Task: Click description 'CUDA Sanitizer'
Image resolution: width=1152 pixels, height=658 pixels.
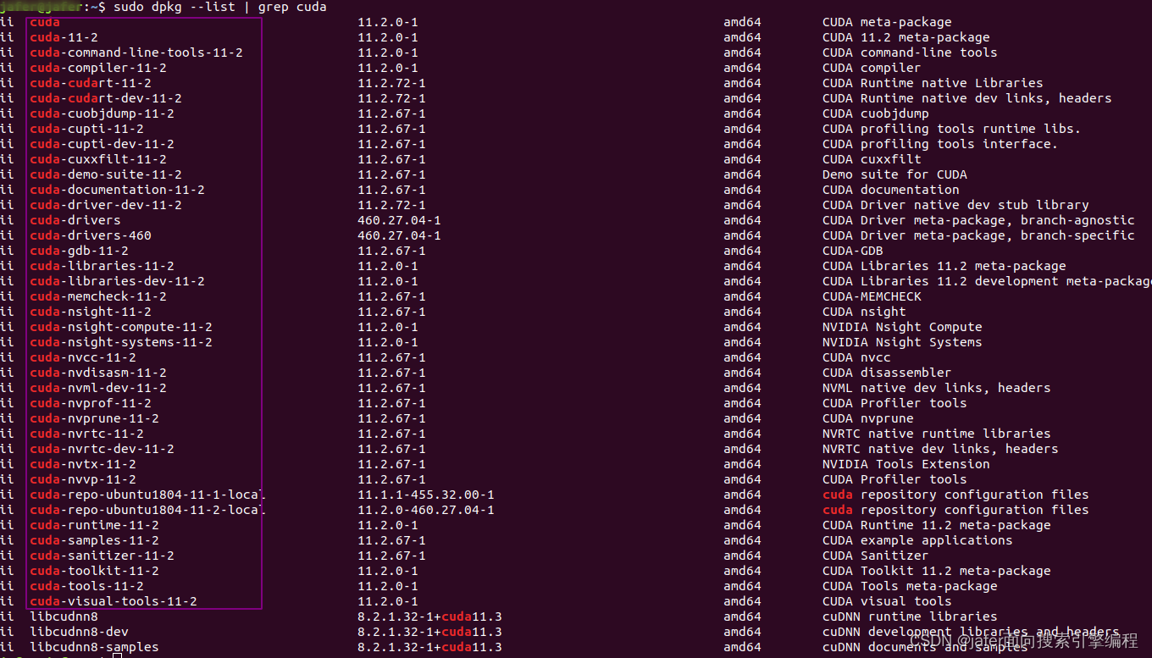Action: click(x=876, y=556)
